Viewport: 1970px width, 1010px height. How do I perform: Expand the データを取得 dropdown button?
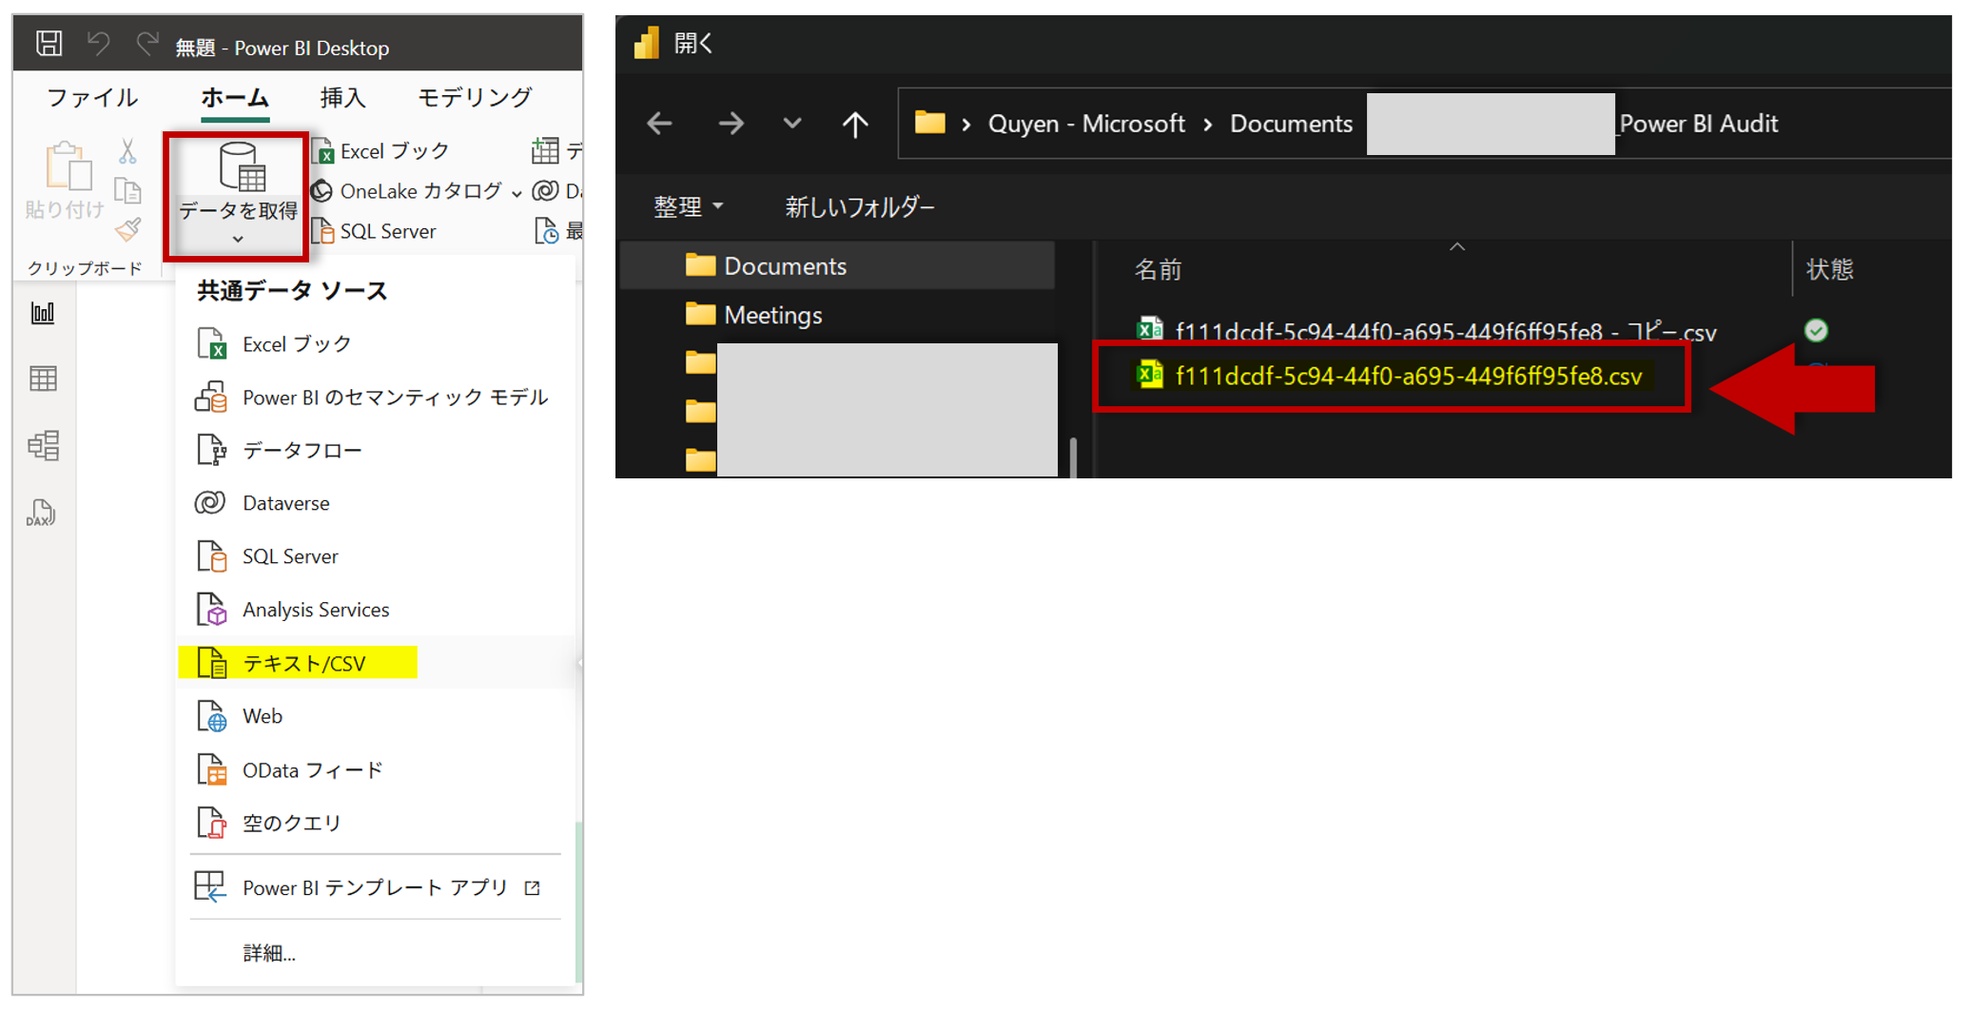coord(238,196)
